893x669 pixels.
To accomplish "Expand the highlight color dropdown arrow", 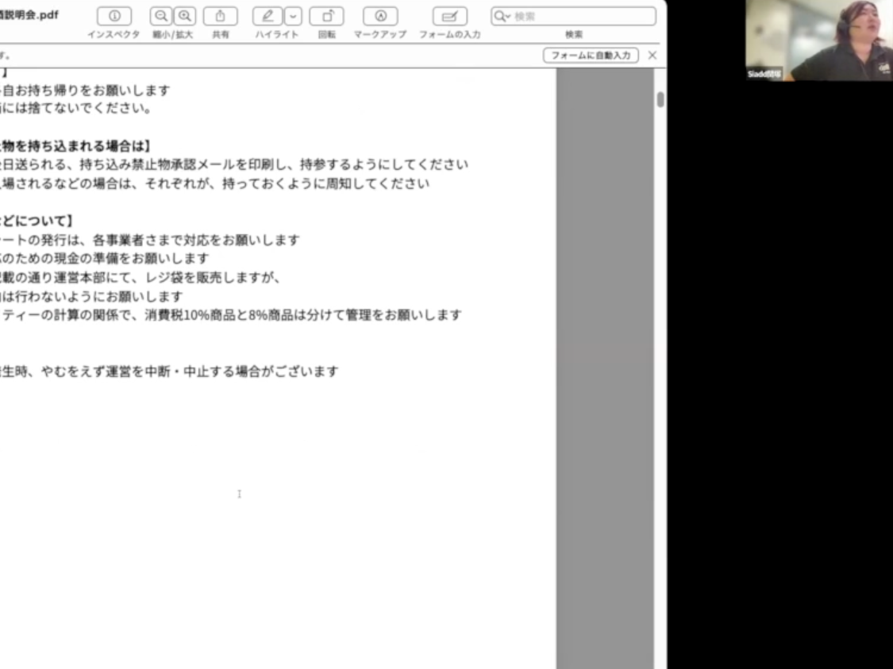I will tap(293, 17).
